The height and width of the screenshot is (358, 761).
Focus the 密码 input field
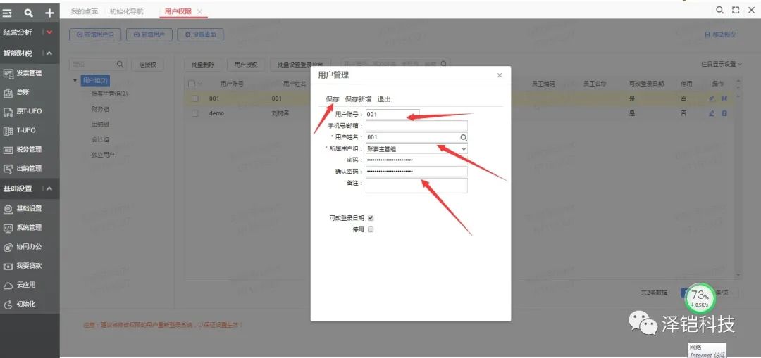point(416,160)
